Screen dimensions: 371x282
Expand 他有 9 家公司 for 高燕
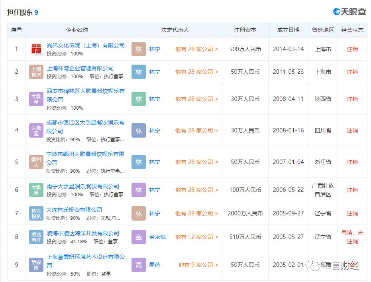tap(198, 265)
